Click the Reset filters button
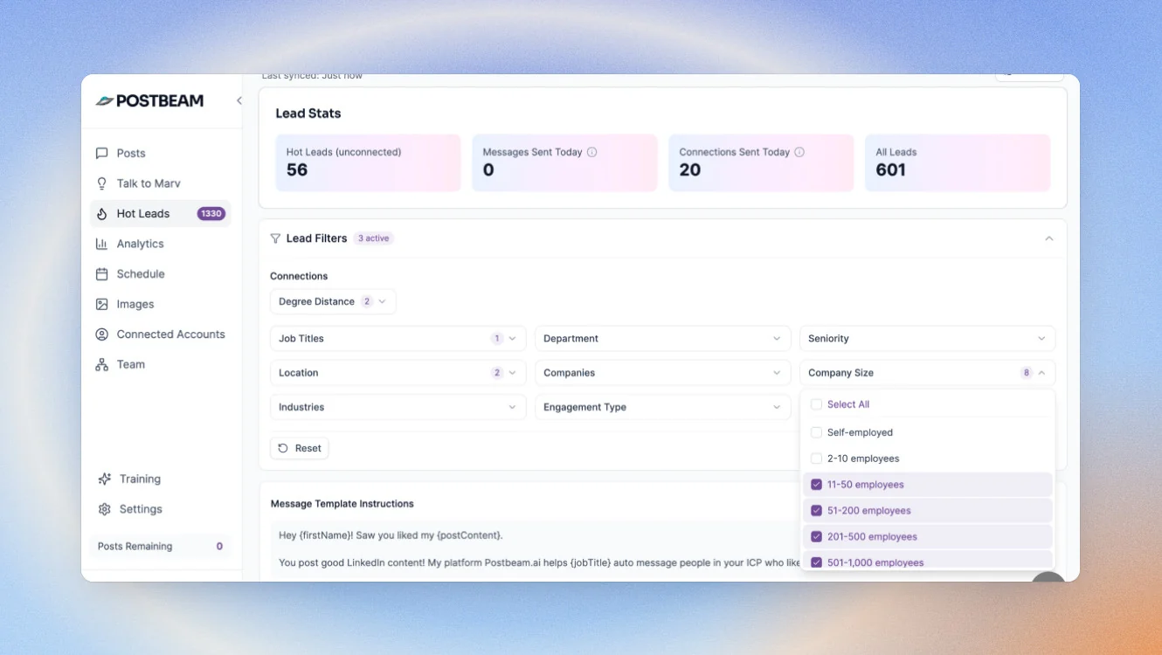 pyautogui.click(x=300, y=448)
